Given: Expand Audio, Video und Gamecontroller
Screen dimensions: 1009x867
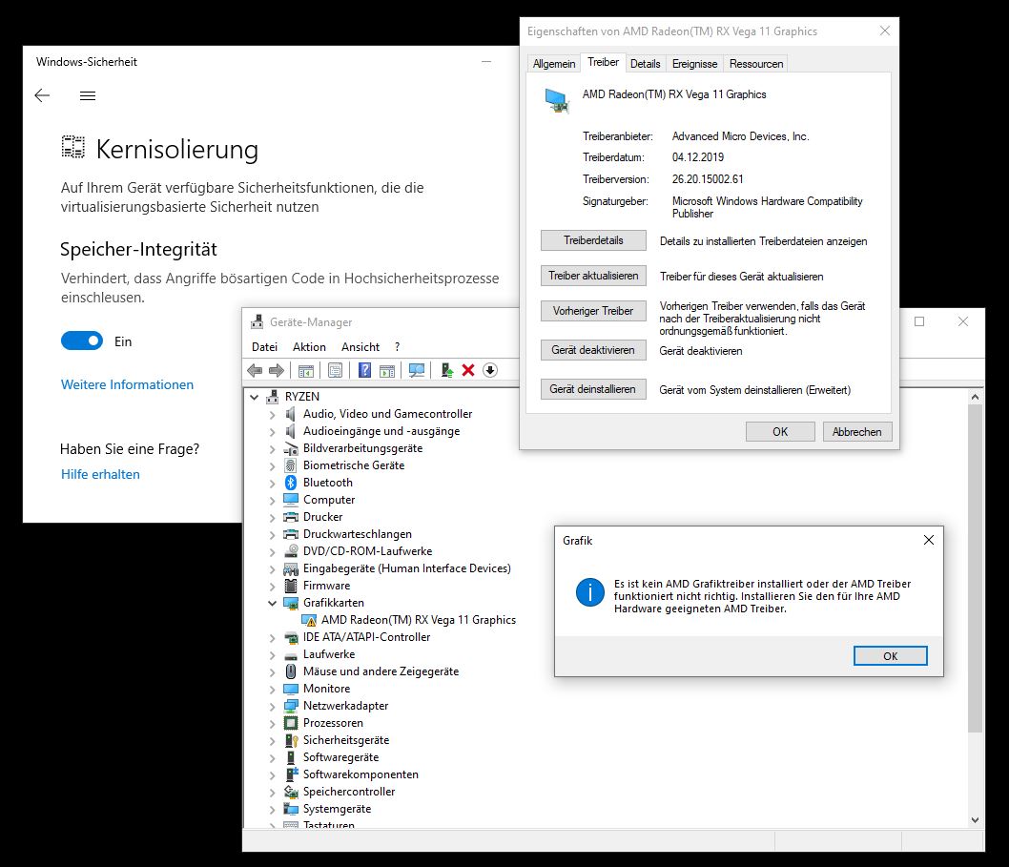Looking at the screenshot, I should click(272, 415).
